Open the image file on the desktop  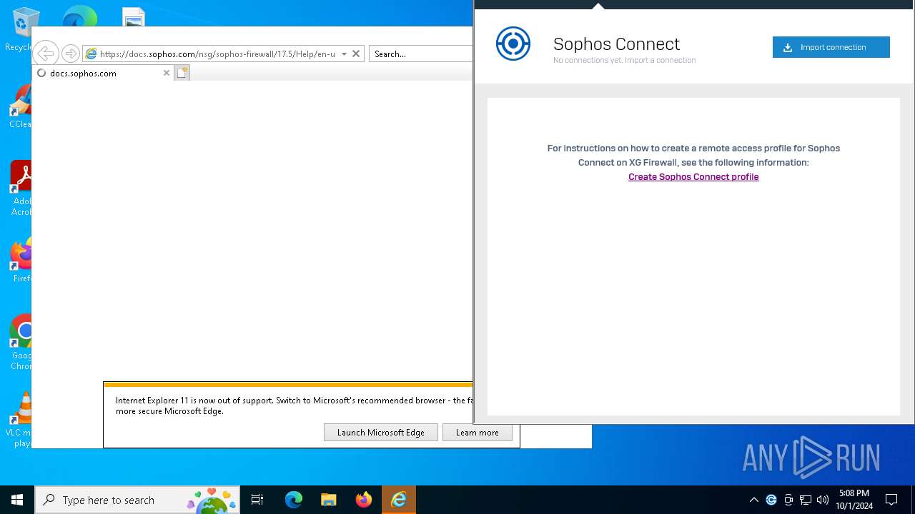tap(134, 17)
